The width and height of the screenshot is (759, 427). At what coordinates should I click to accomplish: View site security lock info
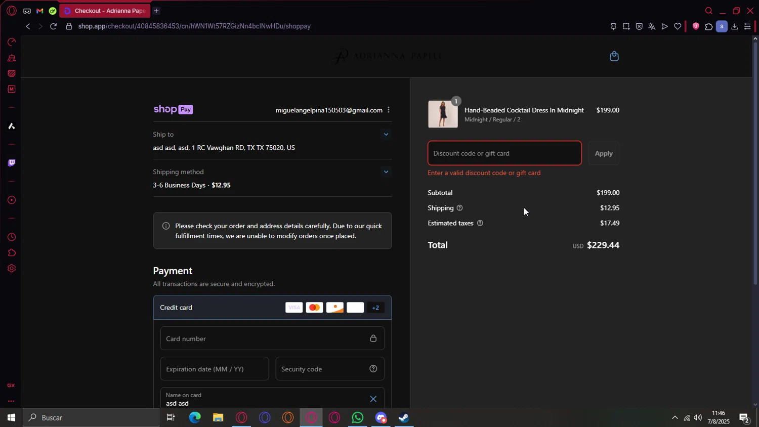(69, 26)
